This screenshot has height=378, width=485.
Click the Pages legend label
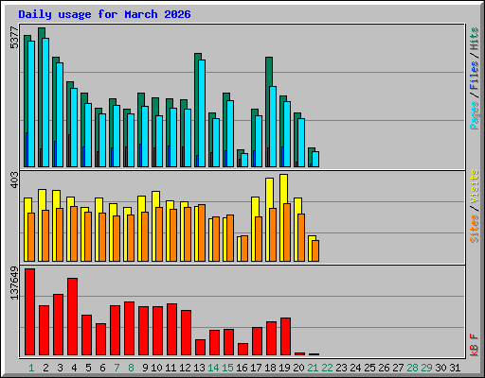[475, 115]
